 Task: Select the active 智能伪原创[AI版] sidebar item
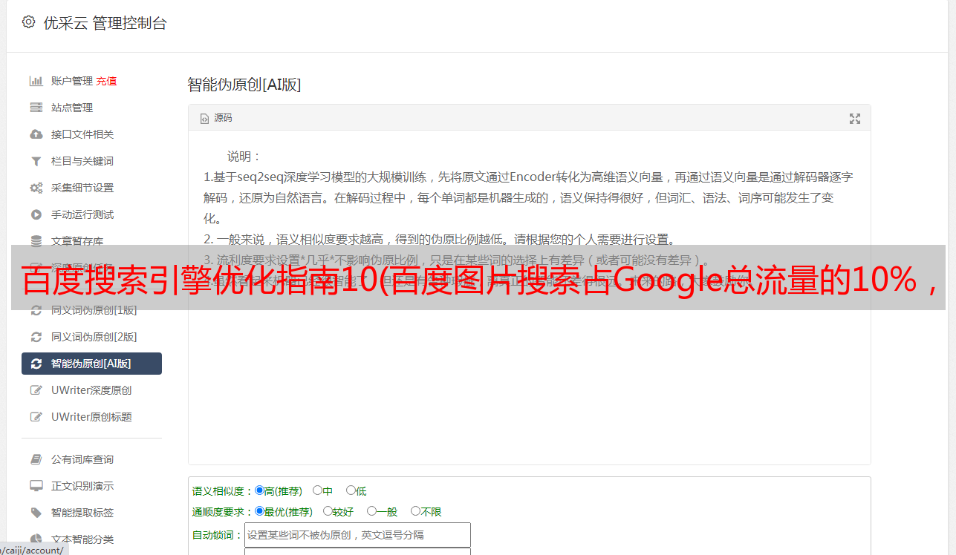91,364
